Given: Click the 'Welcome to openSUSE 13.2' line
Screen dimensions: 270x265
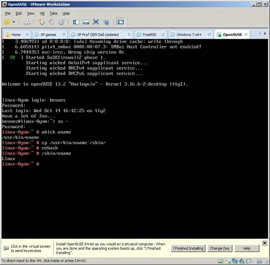Looking at the screenshot, I should (x=94, y=84).
